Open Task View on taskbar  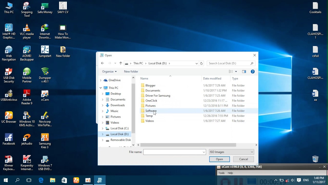point(29,180)
